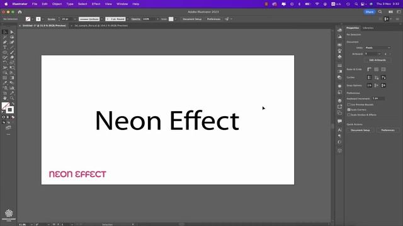Viewport: 403px width, 226px height.
Task: Select the Paintbrush tool
Action: click(x=12, y=52)
